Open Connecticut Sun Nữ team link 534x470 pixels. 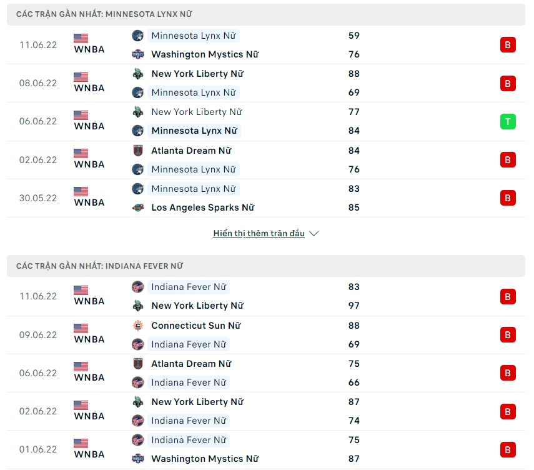click(195, 326)
